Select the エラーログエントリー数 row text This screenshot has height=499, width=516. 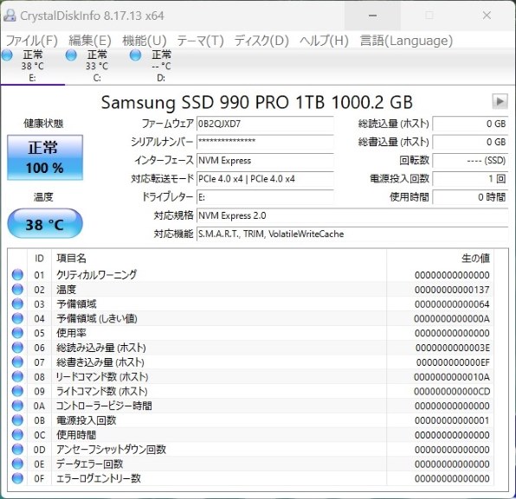[x=99, y=478]
